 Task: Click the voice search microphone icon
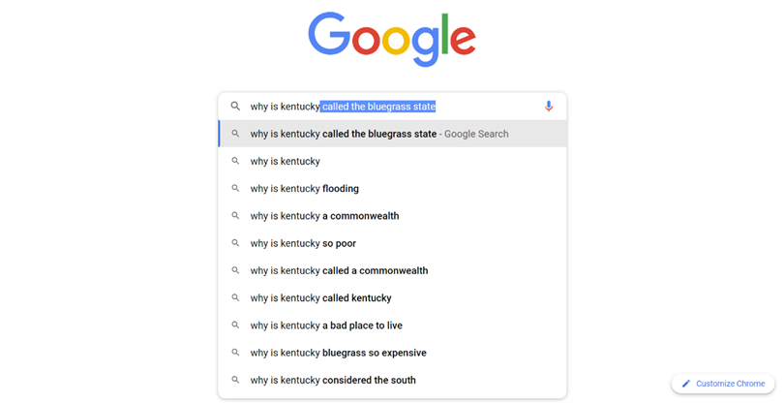[x=549, y=107]
